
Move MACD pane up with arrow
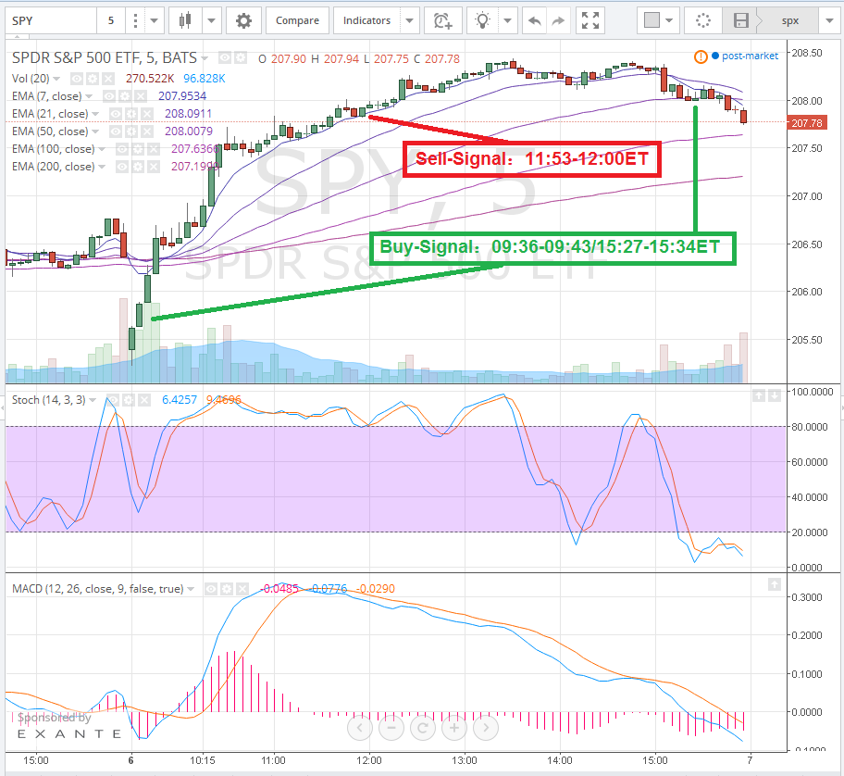pyautogui.click(x=774, y=583)
